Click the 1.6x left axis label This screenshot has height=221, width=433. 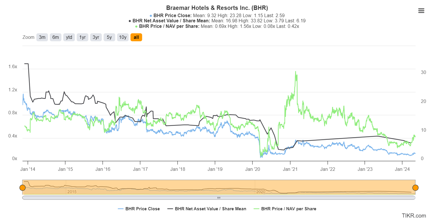(x=13, y=67)
